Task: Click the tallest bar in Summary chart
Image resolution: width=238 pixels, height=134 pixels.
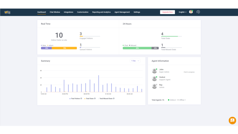Action: coord(99,83)
